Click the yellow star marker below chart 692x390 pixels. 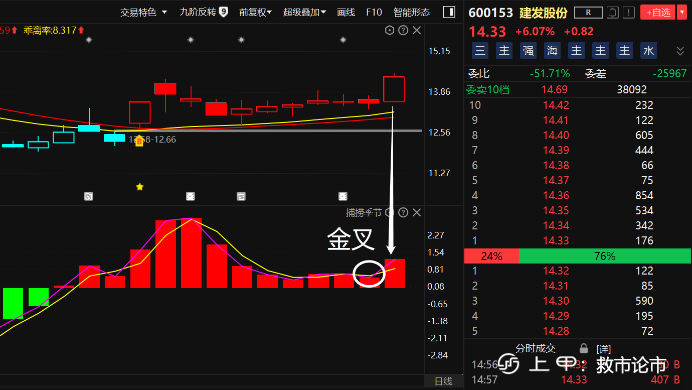[139, 187]
